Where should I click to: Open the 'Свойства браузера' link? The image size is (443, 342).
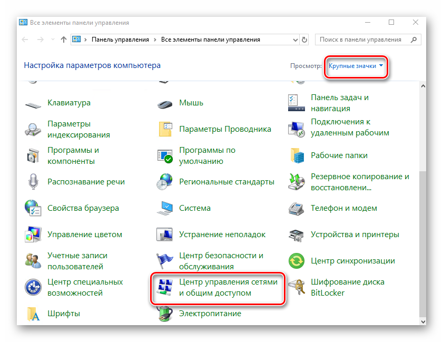coord(83,208)
